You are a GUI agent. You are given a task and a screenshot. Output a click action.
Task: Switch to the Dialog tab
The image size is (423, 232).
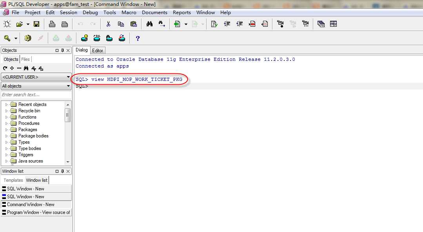pos(82,50)
